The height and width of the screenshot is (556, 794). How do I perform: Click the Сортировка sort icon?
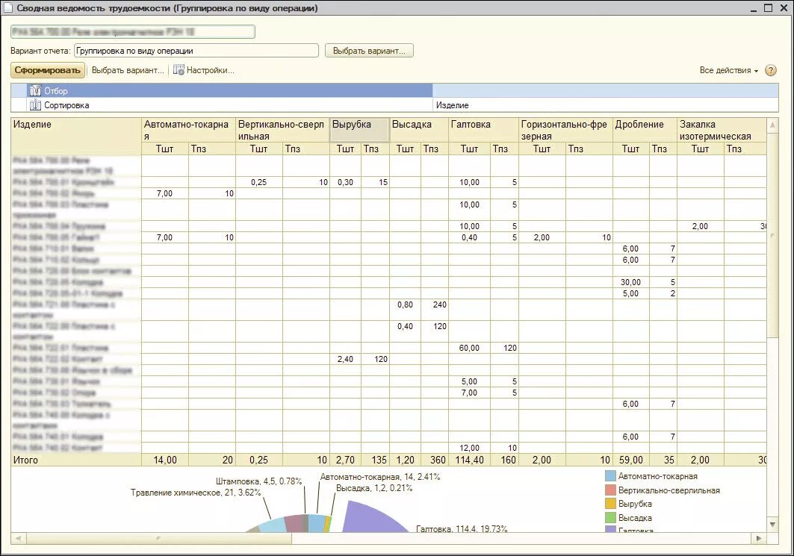point(35,105)
